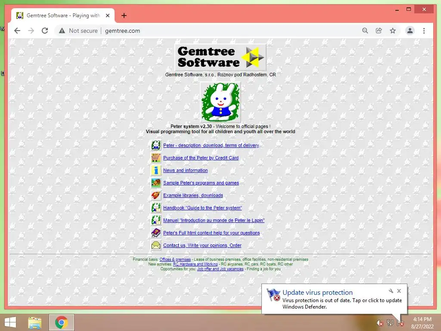Open Contact us, Write your opinions link
This screenshot has height=331, width=441.
(x=202, y=245)
